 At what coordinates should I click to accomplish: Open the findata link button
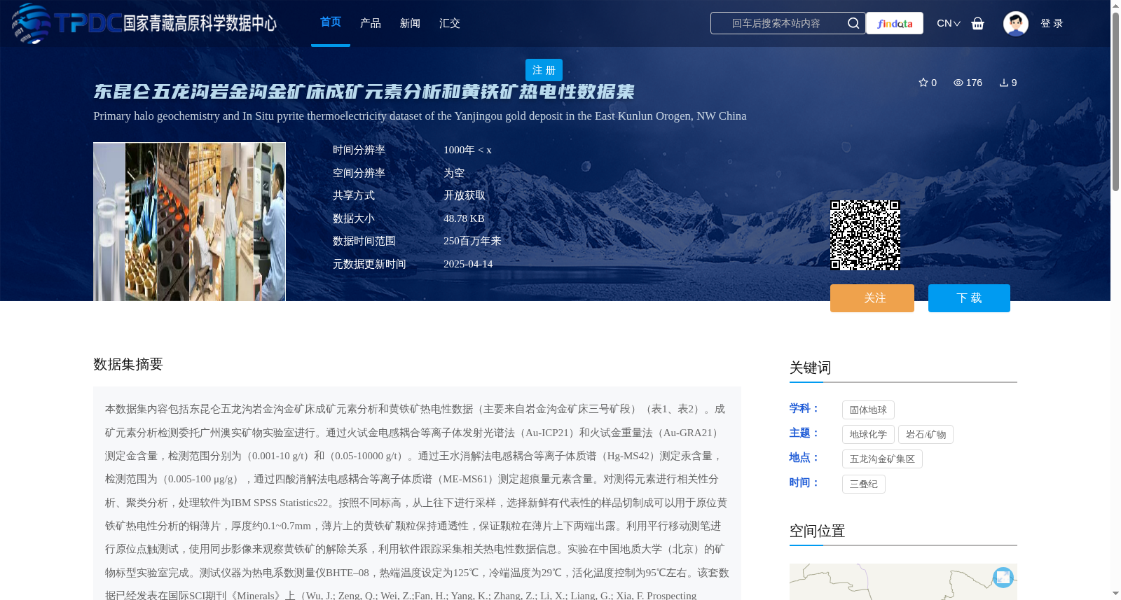click(x=895, y=23)
